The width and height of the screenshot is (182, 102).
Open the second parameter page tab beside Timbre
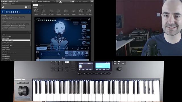point(42,5)
